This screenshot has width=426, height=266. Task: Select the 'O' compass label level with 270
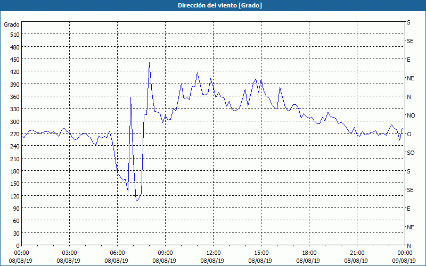[x=408, y=134]
